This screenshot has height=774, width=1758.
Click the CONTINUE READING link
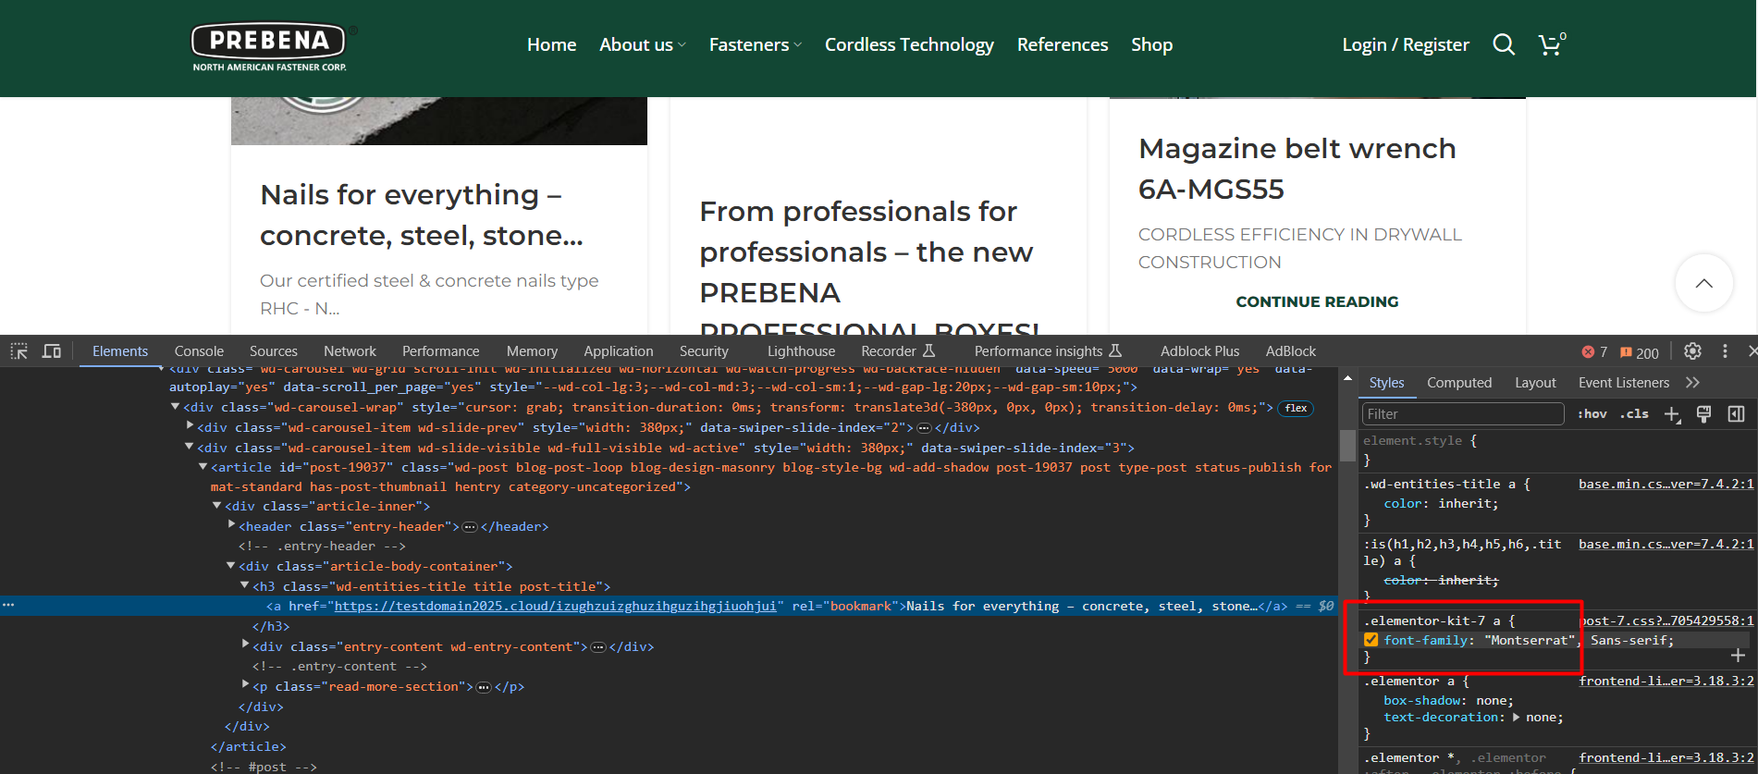[1317, 301]
